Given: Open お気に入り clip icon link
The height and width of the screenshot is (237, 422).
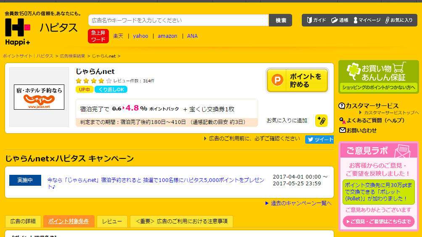Looking at the screenshot, I should pyautogui.click(x=399, y=20).
